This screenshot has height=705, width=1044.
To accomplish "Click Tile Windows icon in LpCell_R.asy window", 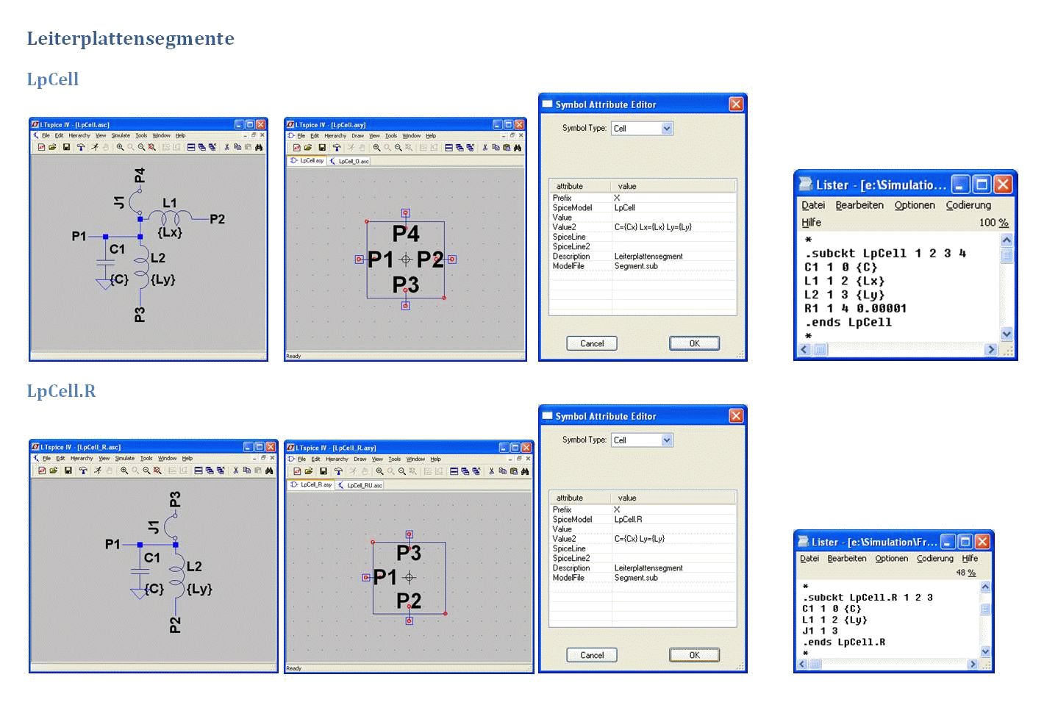I will tap(454, 471).
